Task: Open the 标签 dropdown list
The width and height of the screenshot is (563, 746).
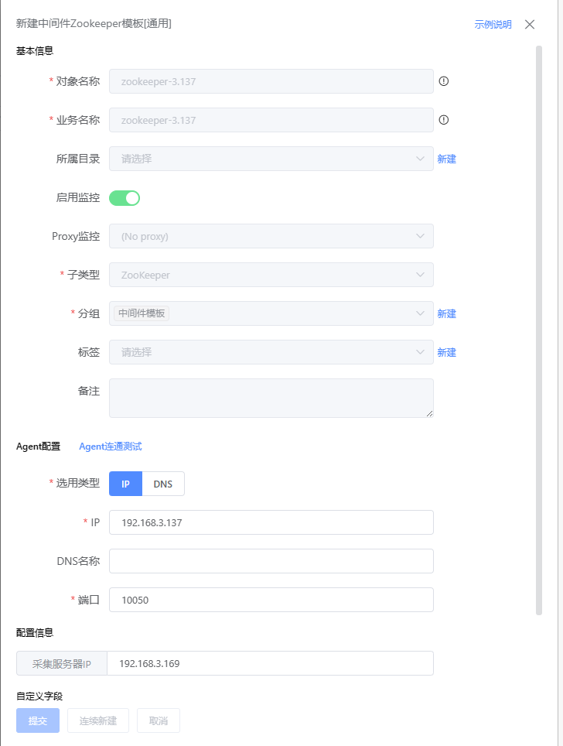Action: point(271,352)
